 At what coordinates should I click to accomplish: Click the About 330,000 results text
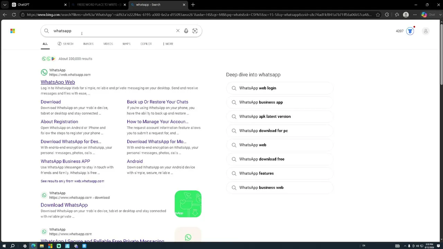click(75, 59)
